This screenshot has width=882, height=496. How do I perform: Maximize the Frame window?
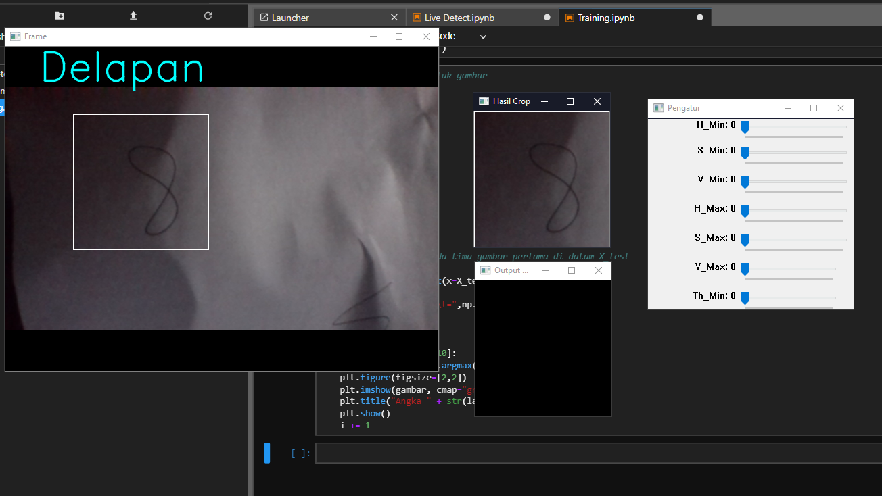tap(399, 36)
